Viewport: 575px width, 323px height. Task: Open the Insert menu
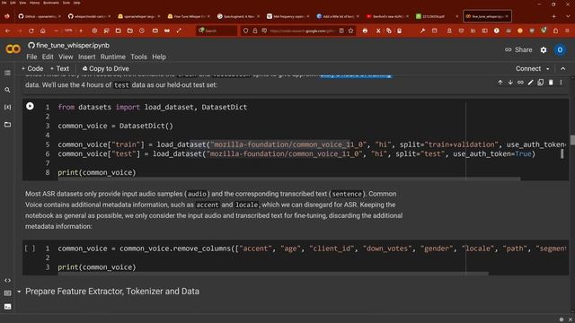point(86,57)
